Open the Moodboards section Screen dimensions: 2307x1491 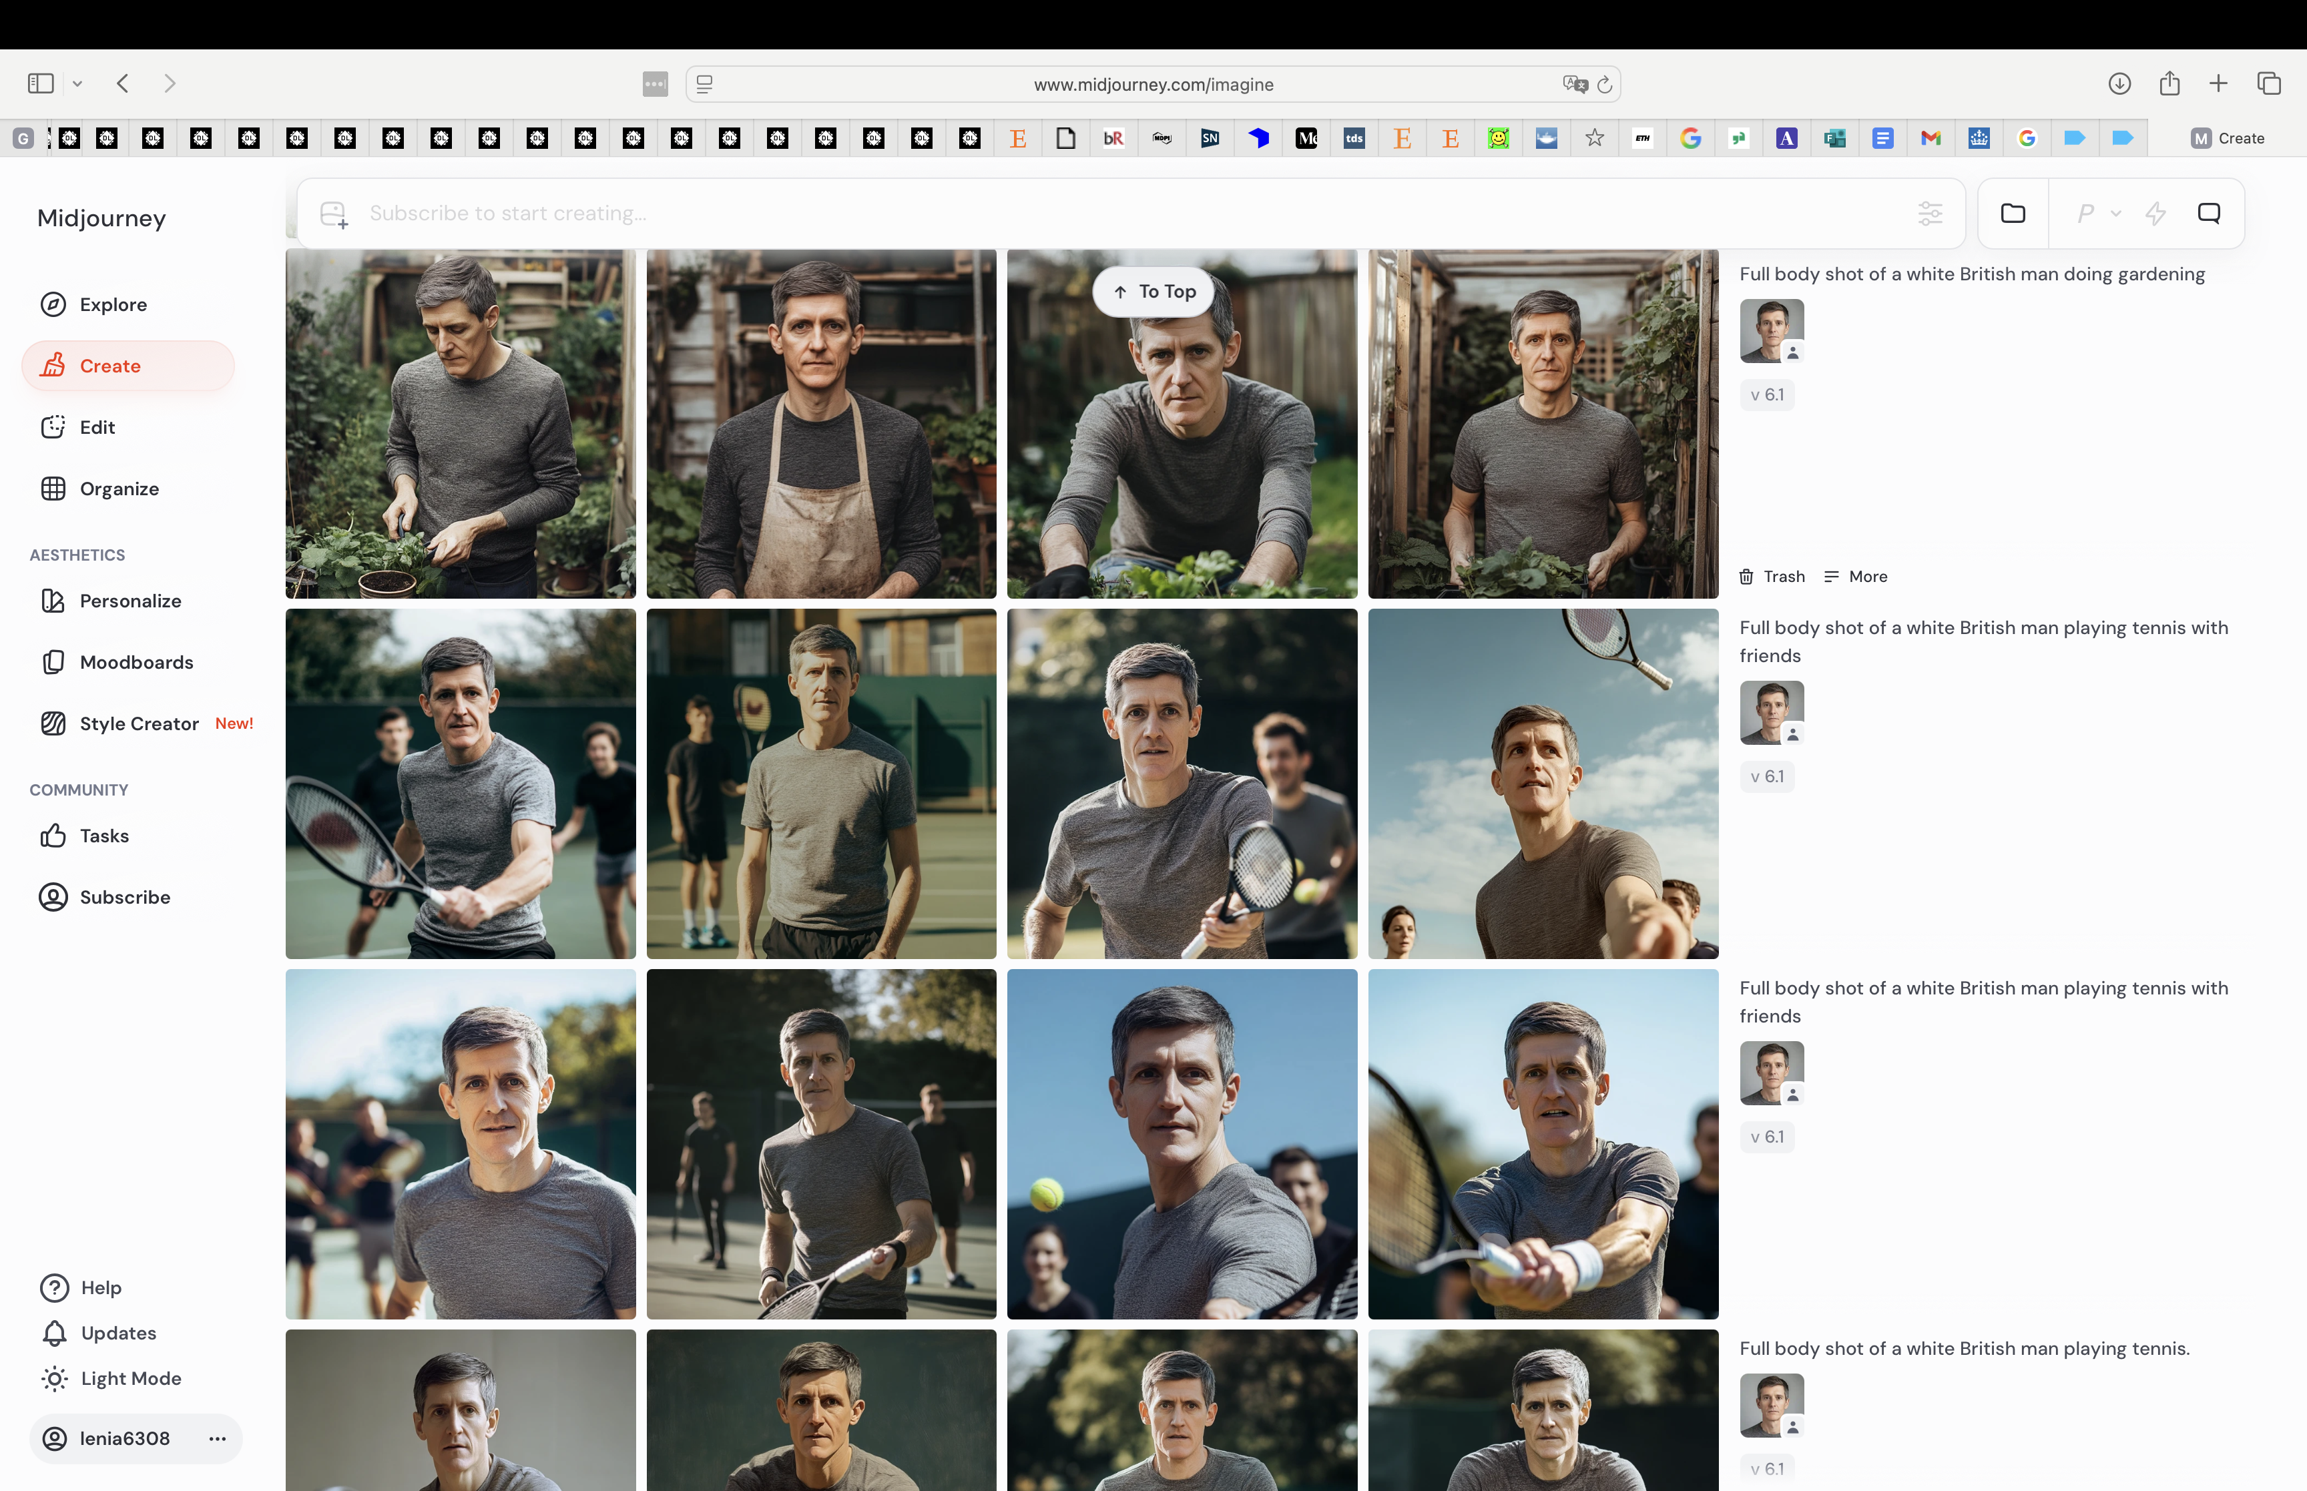tap(136, 662)
